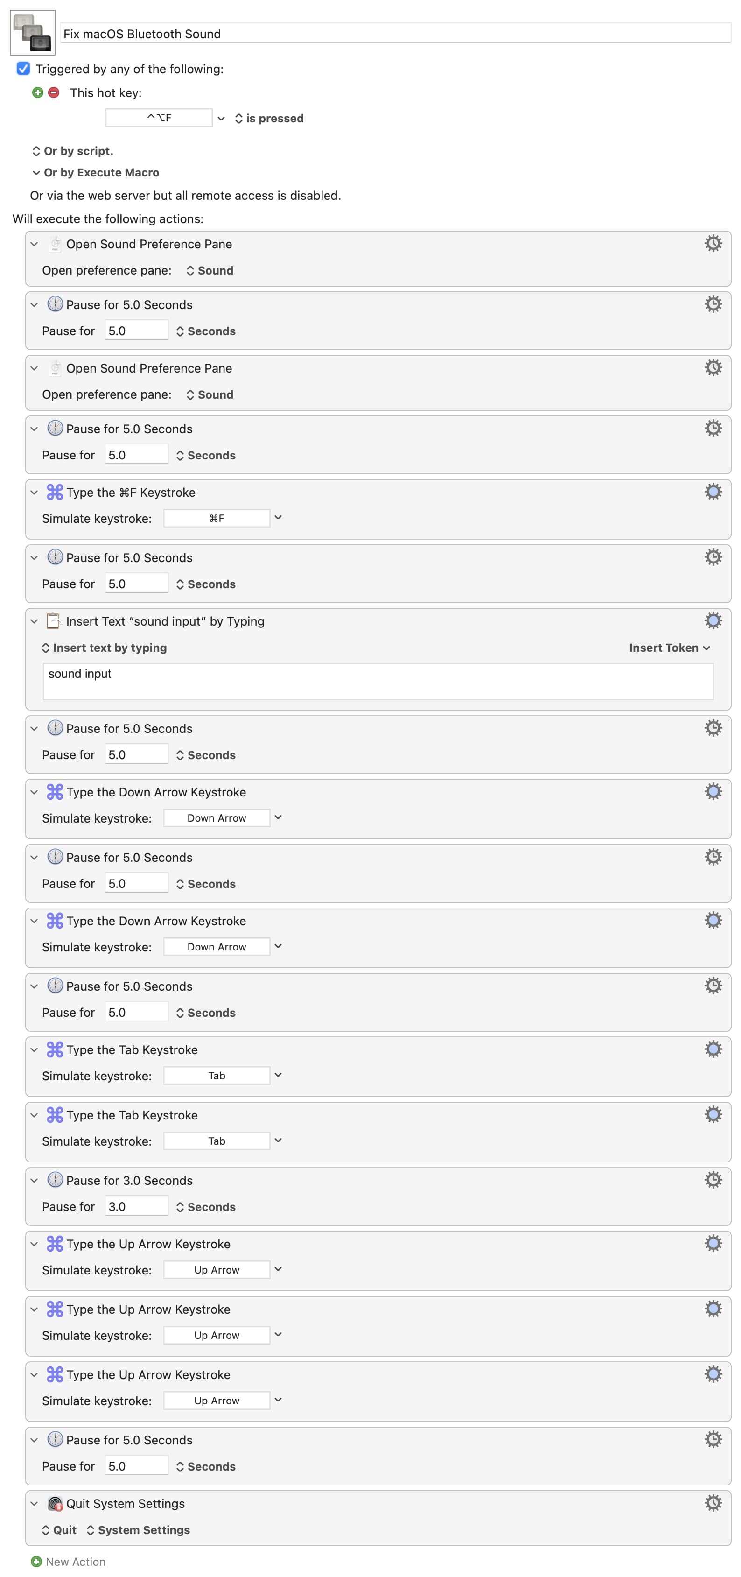Image resolution: width=741 pixels, height=1577 pixels.
Task: Open the Insert Token dropdown
Action: [669, 647]
